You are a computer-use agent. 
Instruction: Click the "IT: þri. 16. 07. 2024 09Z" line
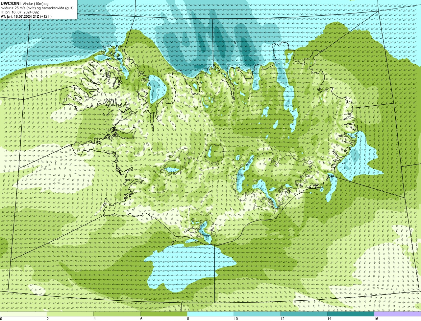point(20,12)
